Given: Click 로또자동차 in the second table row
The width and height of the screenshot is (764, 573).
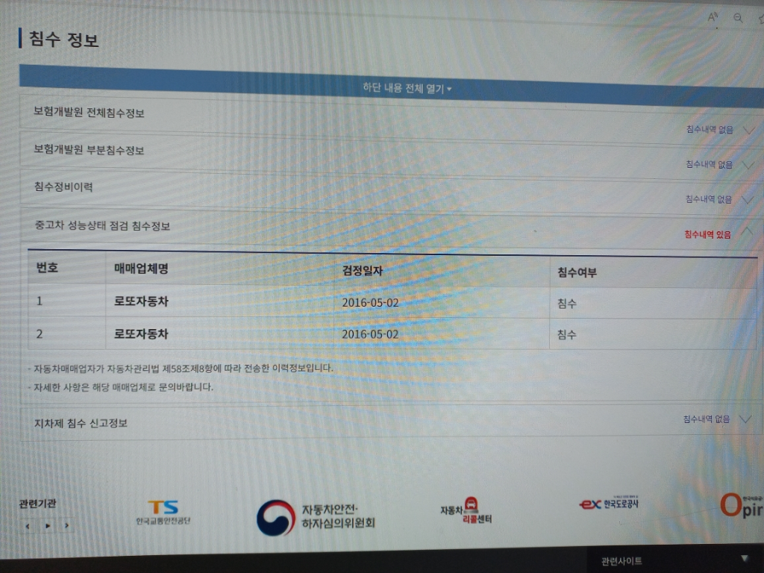Looking at the screenshot, I should (142, 334).
